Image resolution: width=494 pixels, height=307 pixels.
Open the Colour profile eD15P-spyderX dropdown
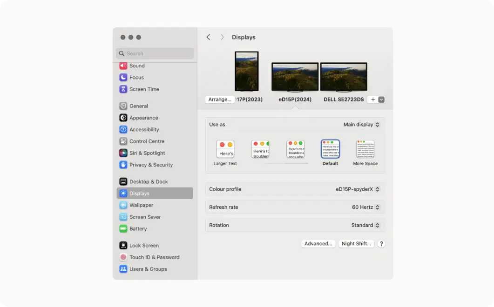(x=358, y=189)
